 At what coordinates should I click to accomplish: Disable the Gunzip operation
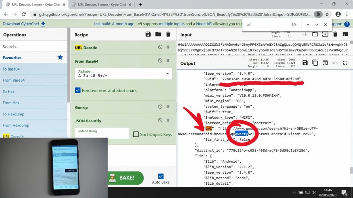coord(160,107)
